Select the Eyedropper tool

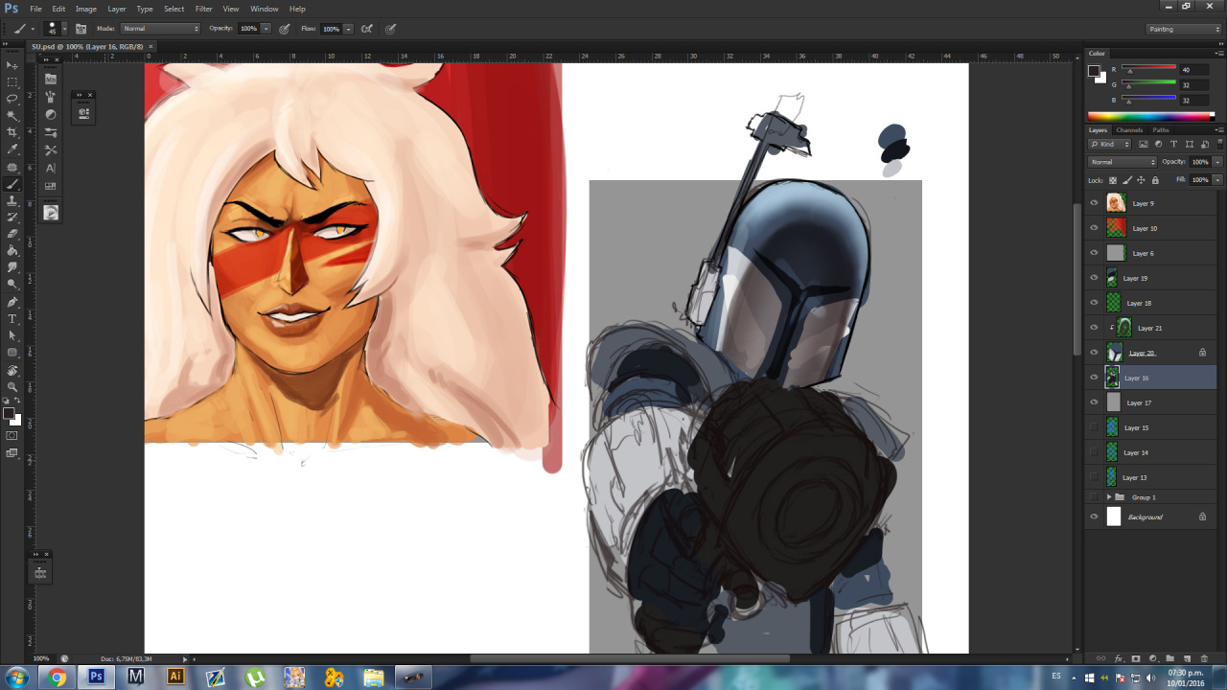[12, 149]
